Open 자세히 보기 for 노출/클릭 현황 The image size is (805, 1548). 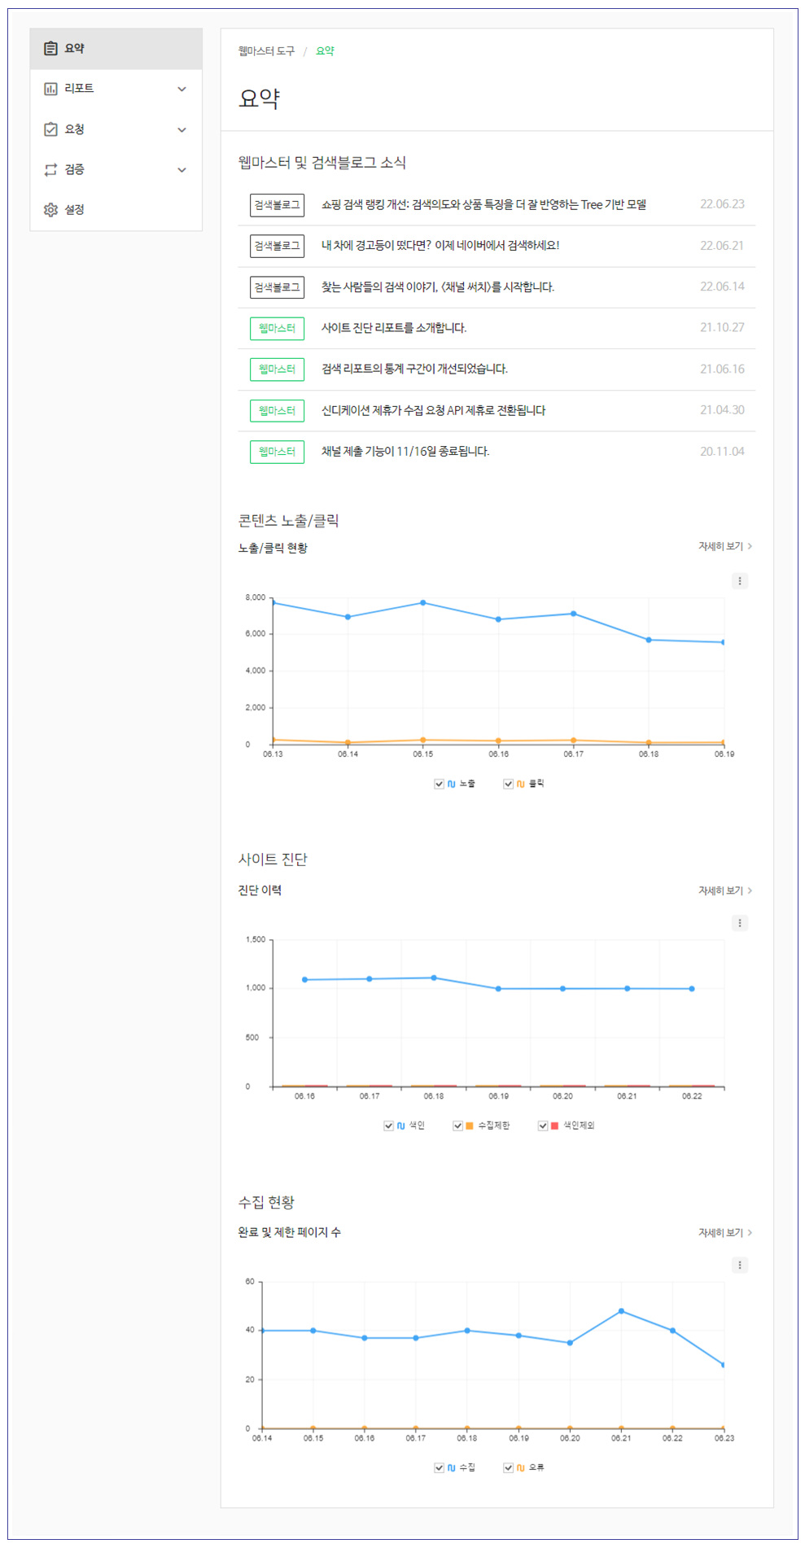click(724, 546)
